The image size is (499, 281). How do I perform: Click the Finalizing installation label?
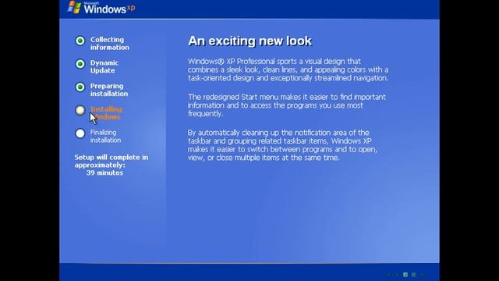tap(106, 137)
